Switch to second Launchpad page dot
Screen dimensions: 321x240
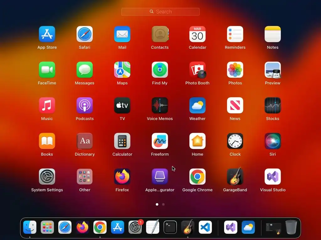coord(163,204)
